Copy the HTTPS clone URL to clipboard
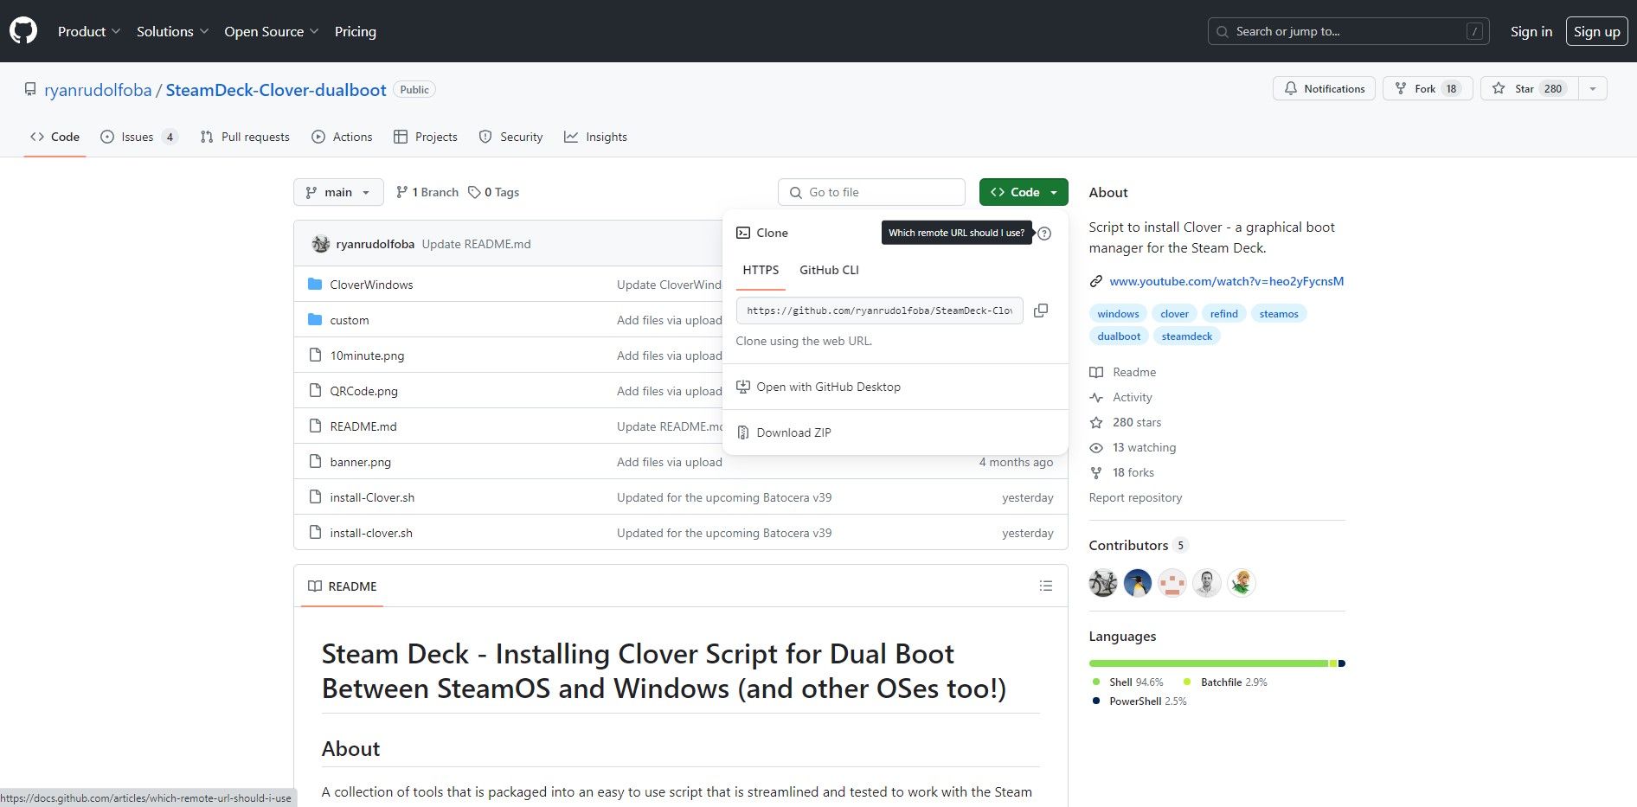Screen dimensions: 1637x807 coord(1041,311)
